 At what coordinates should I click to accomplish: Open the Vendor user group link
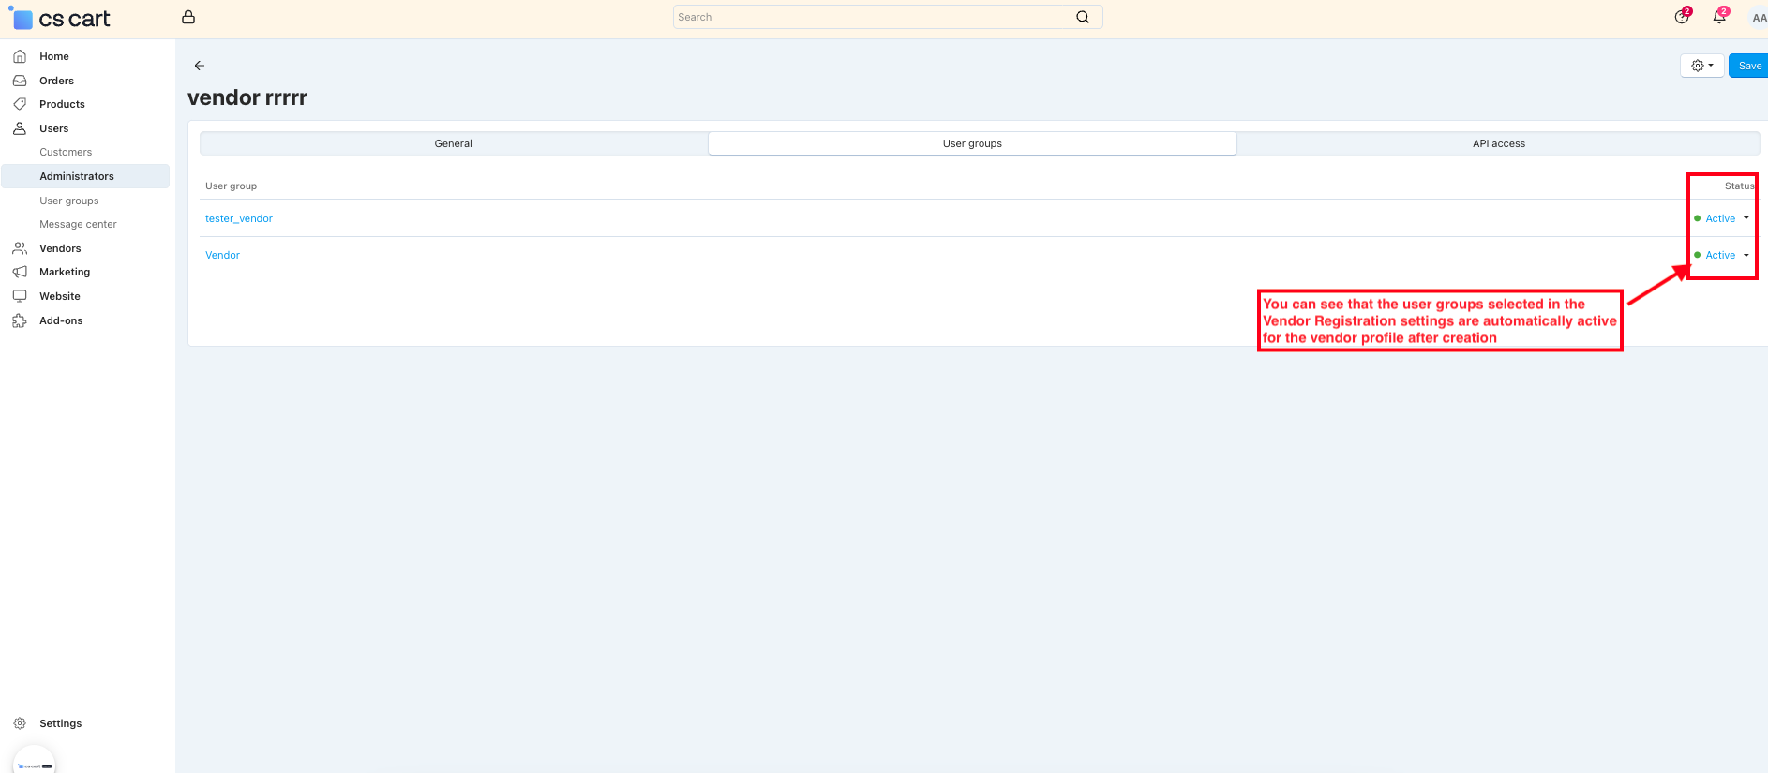pos(223,255)
